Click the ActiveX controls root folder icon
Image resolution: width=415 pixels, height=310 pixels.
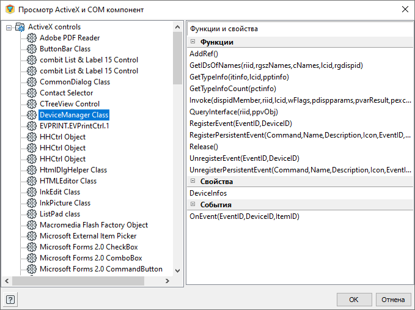[x=20, y=27]
